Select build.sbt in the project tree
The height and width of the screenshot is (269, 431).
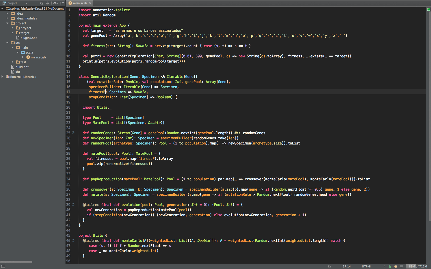click(22, 67)
